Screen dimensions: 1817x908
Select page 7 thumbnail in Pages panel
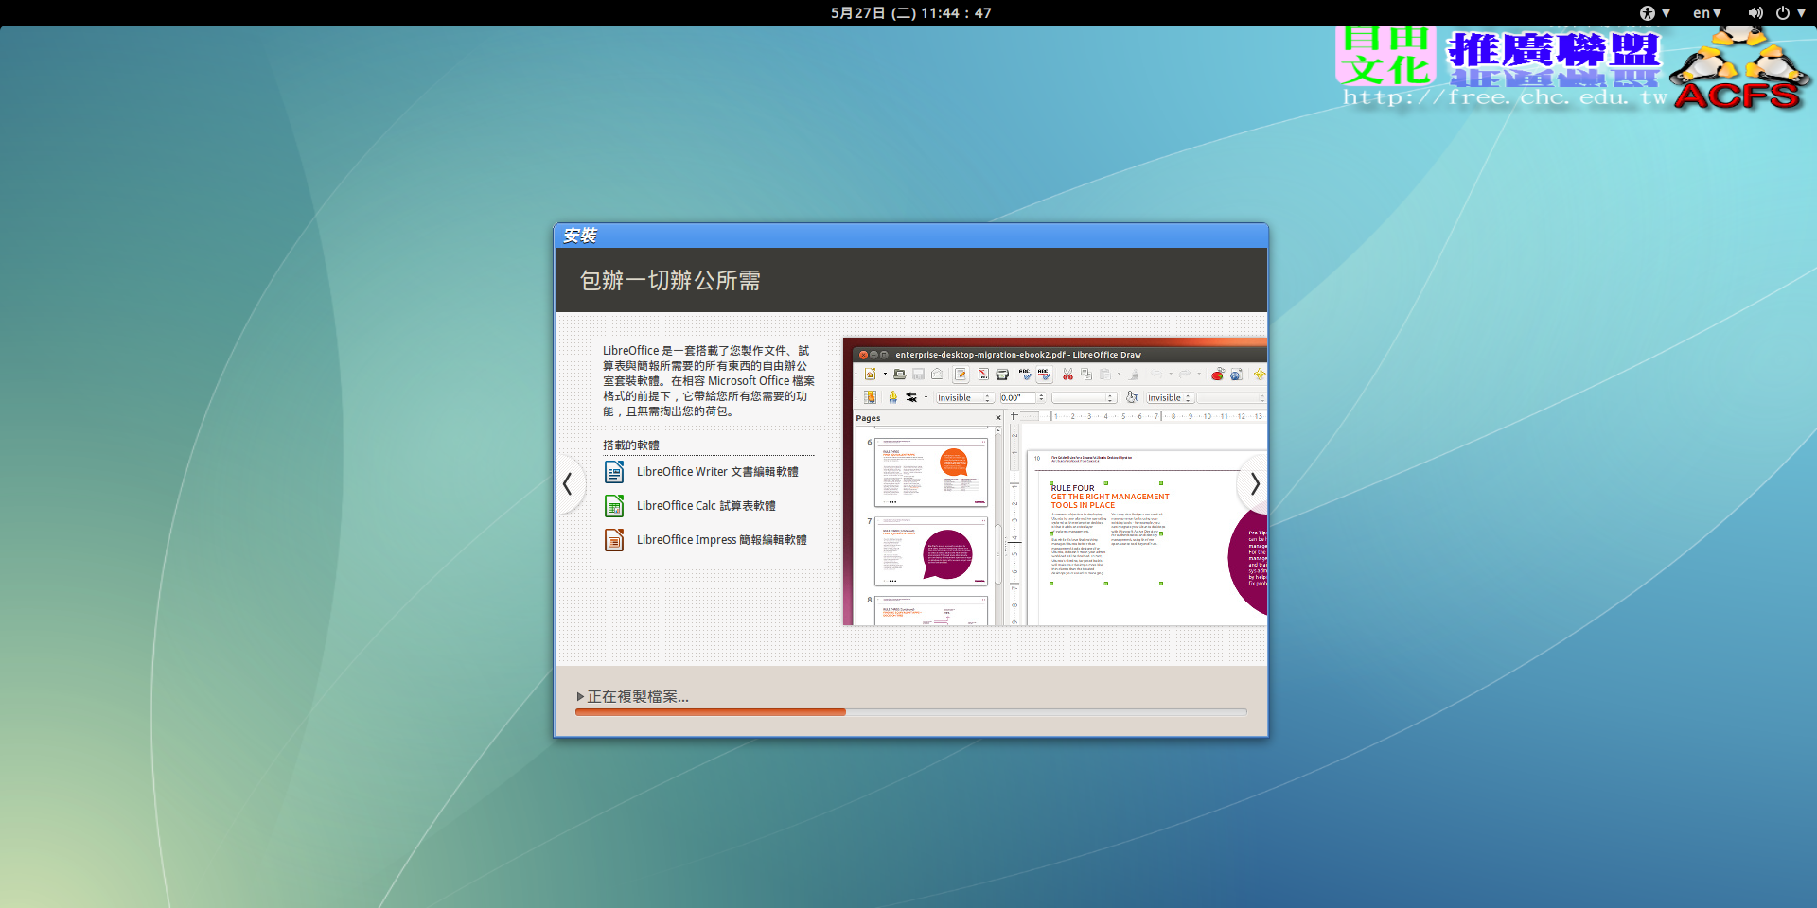(930, 550)
